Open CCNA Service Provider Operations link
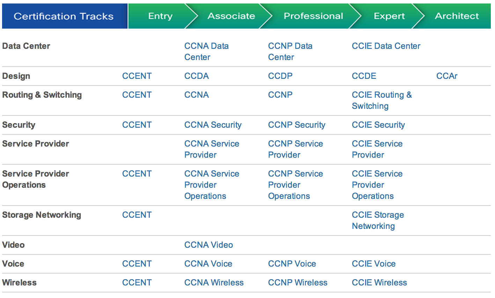The image size is (495, 298). pyautogui.click(x=212, y=185)
